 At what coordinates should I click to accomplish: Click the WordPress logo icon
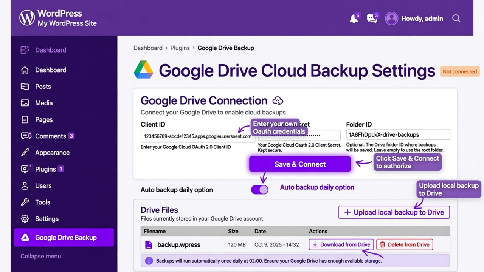27,18
